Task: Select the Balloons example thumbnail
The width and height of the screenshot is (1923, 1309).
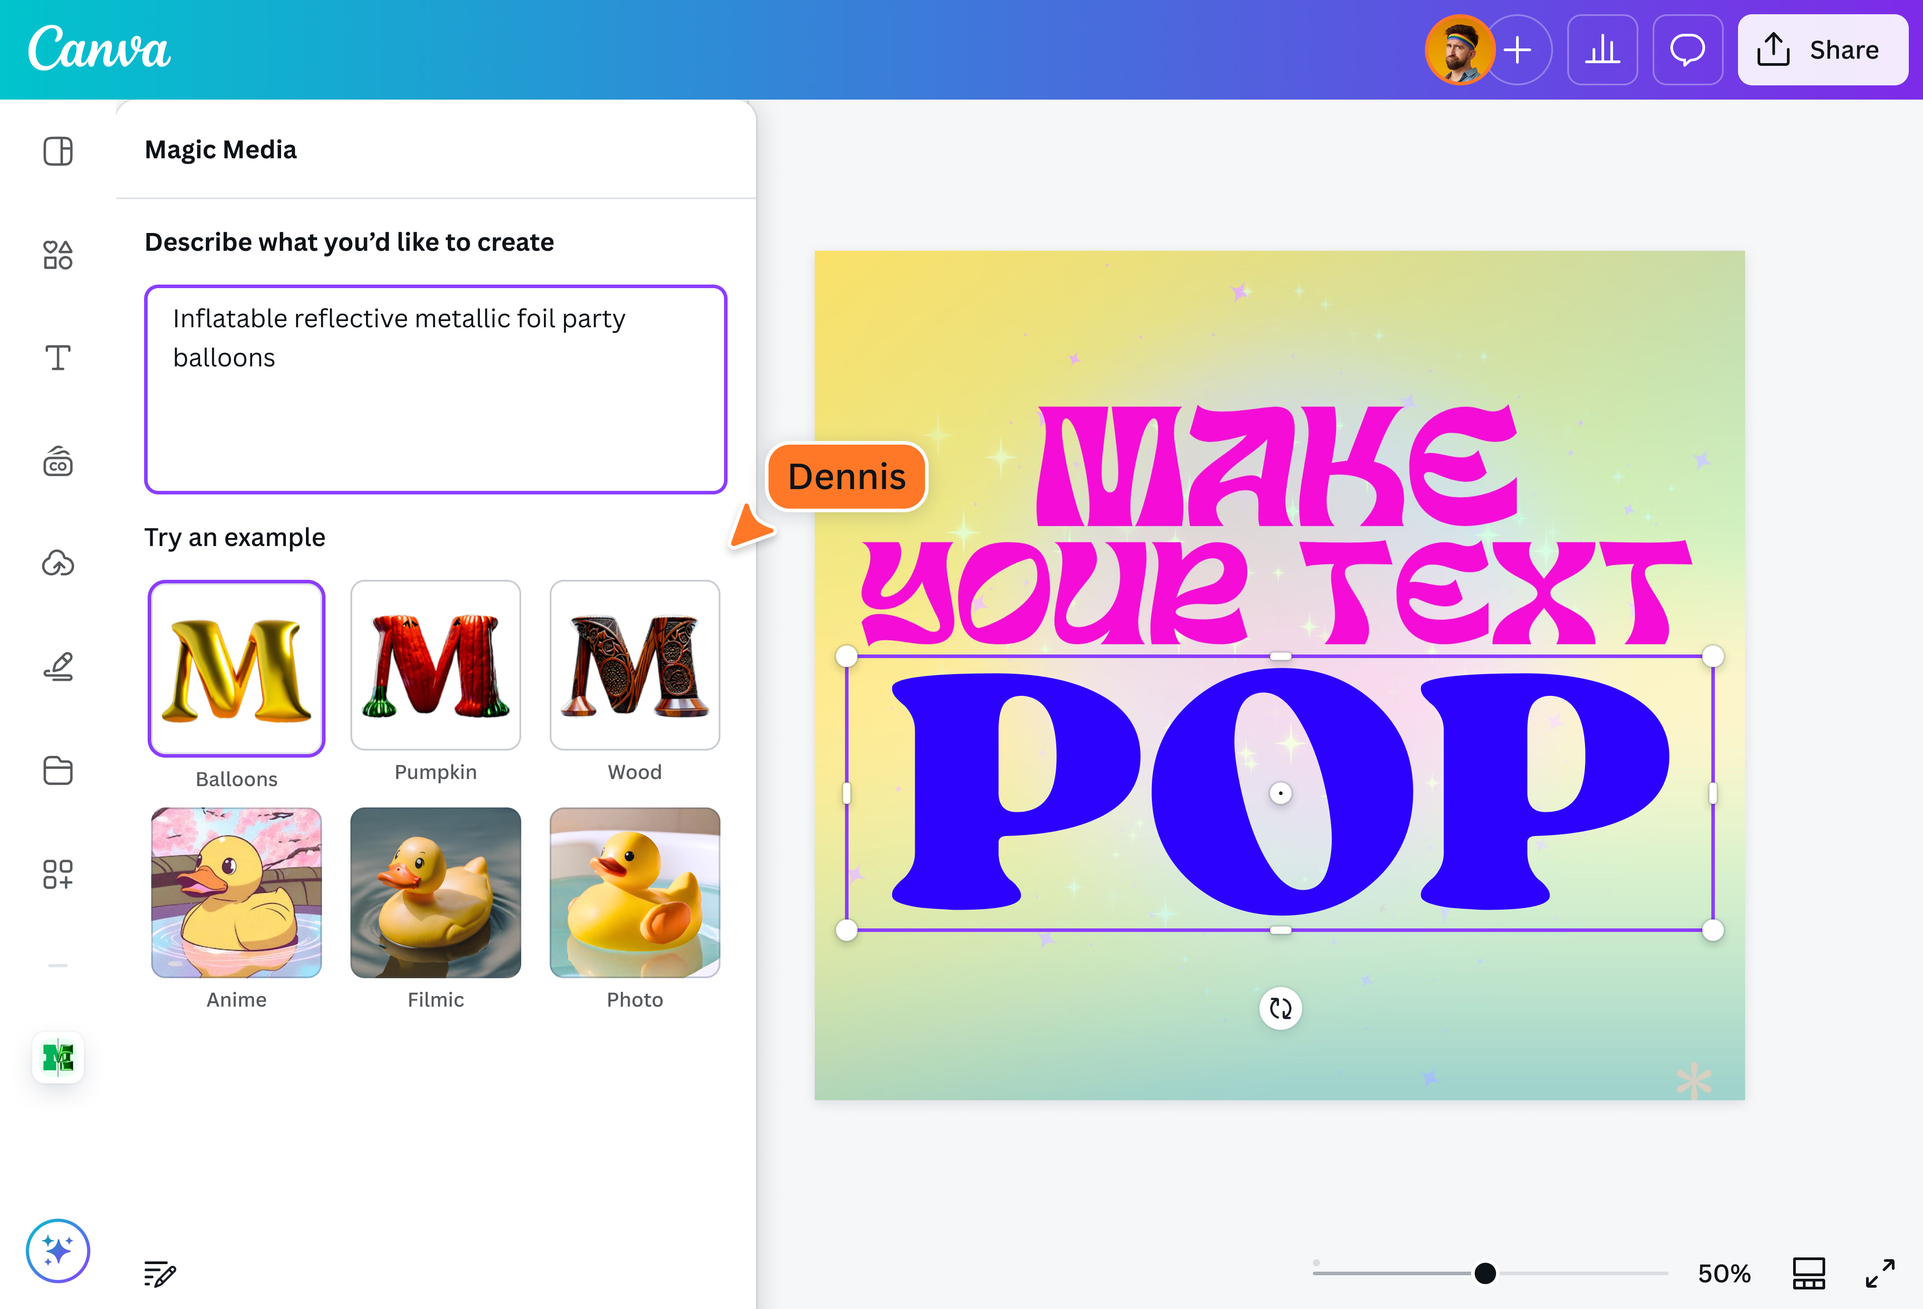Action: [x=236, y=667]
